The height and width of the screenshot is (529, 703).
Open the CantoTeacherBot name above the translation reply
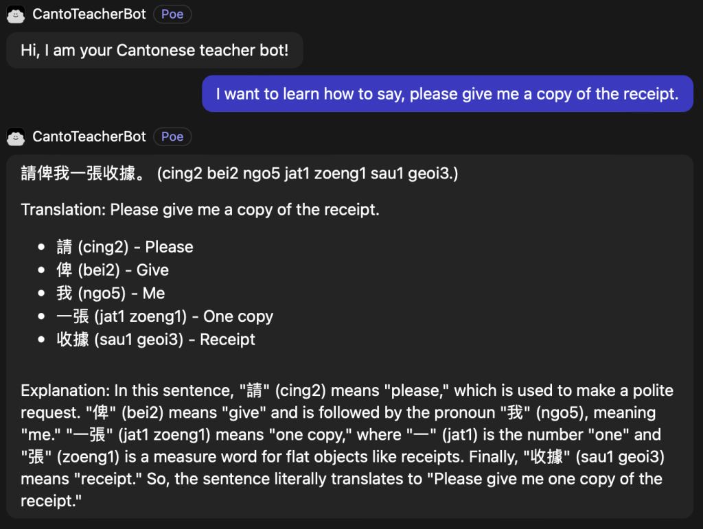[x=89, y=137]
